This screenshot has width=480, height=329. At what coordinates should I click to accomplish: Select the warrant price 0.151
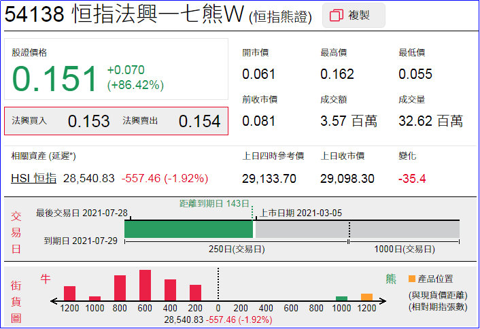click(55, 79)
